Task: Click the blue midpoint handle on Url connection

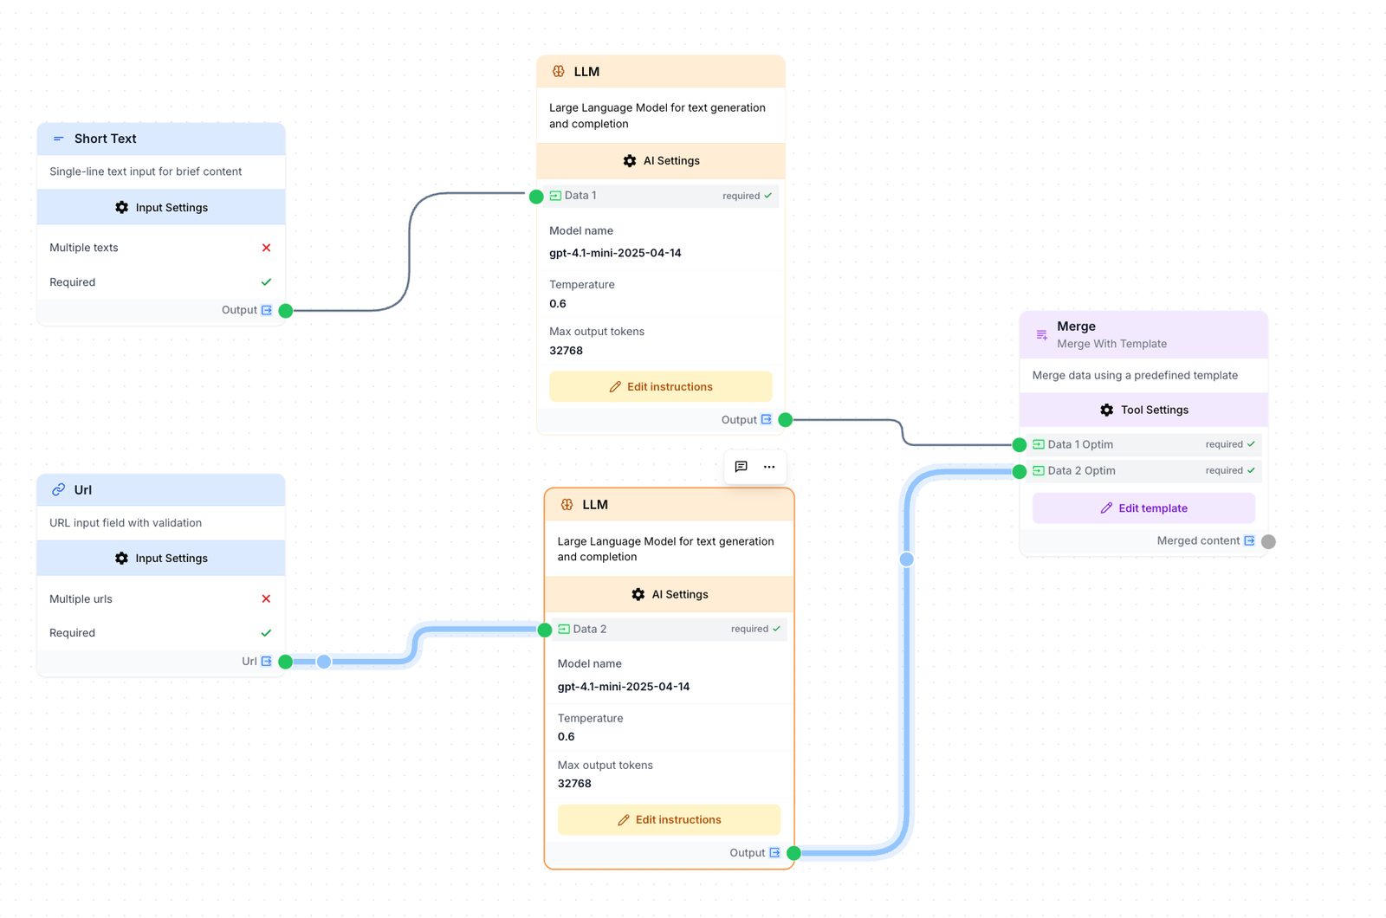Action: (x=324, y=662)
